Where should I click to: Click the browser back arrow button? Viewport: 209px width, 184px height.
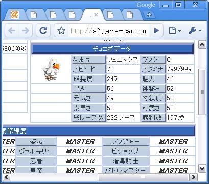12,31
